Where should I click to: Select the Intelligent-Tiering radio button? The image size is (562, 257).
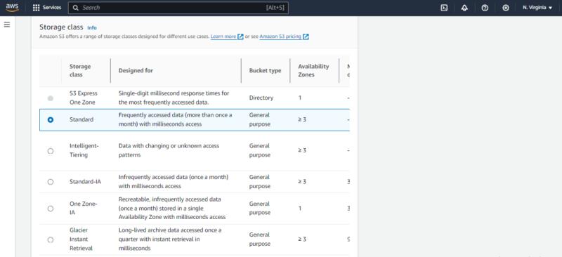tap(51, 151)
